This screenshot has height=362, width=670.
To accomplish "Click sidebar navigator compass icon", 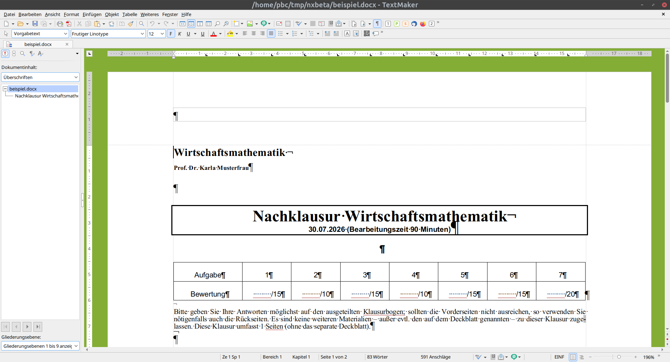I will click(5, 54).
